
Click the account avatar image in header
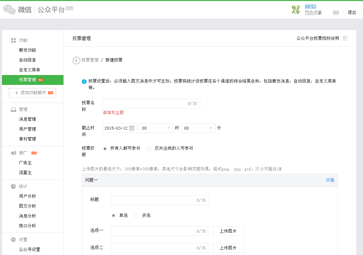click(296, 10)
